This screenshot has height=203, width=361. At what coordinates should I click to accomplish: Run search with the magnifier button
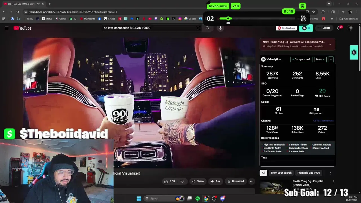point(208,28)
